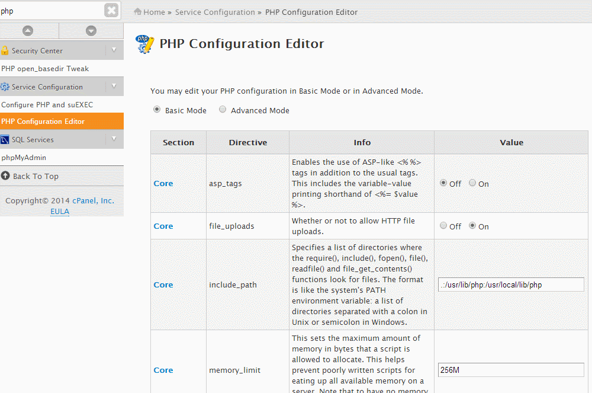Click the memory_limit directive name

click(235, 370)
